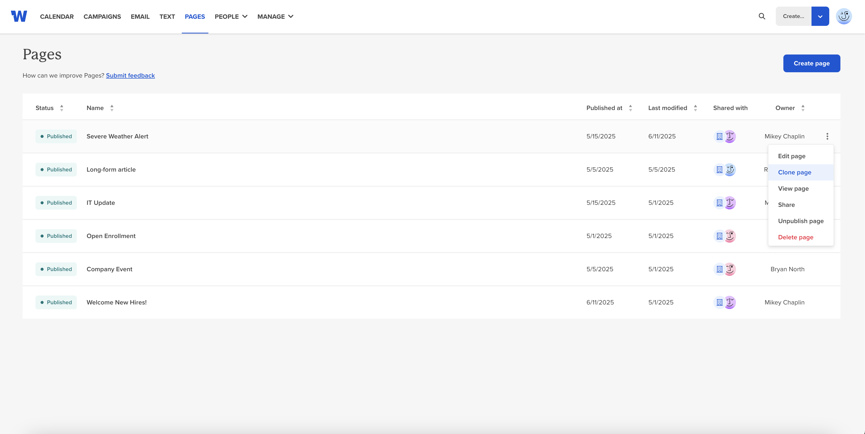Image resolution: width=865 pixels, height=434 pixels.
Task: Expand the Create dropdown arrow button
Action: point(820,16)
